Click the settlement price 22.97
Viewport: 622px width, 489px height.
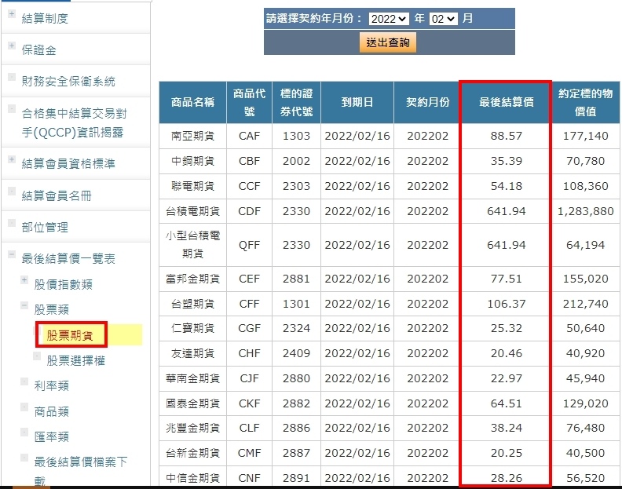coord(507,378)
